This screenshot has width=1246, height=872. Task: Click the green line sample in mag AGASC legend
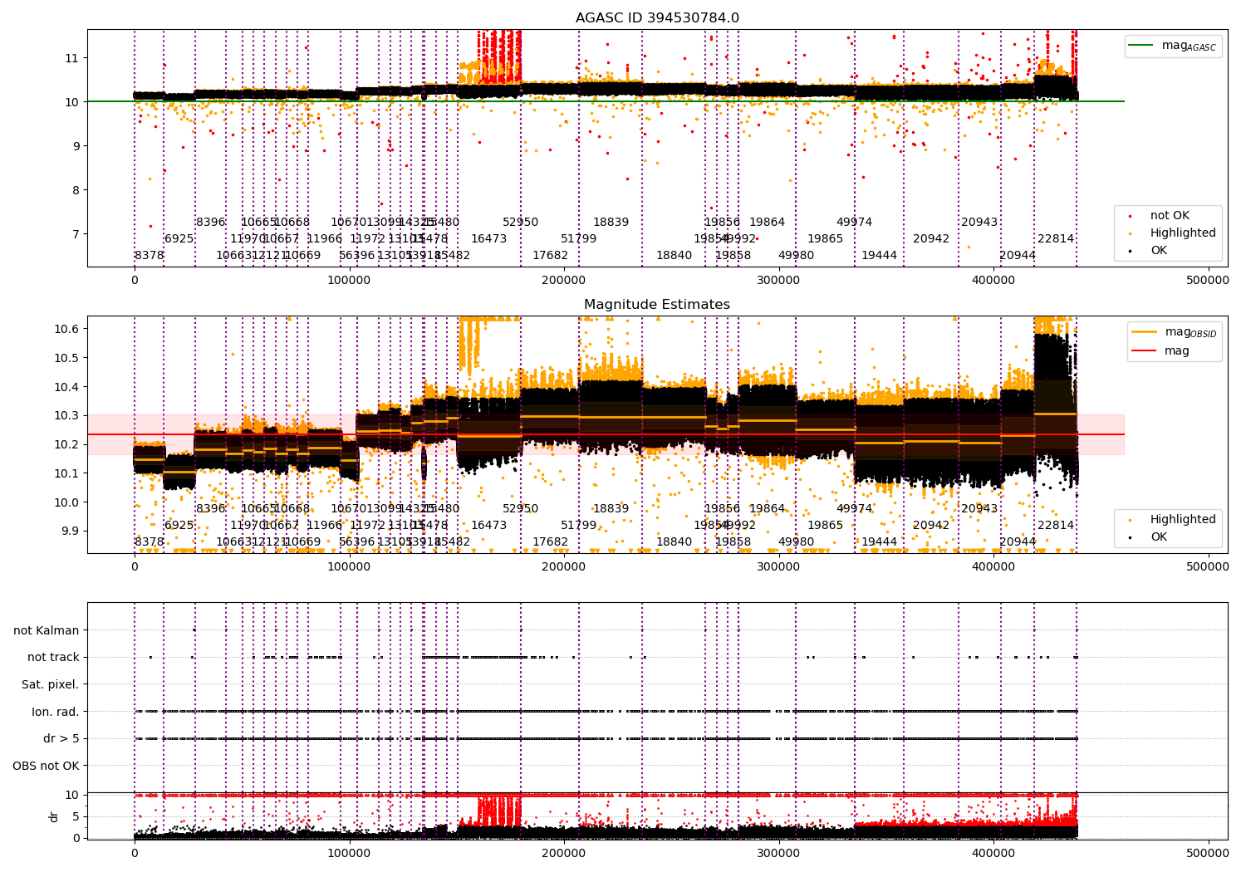tap(1141, 46)
